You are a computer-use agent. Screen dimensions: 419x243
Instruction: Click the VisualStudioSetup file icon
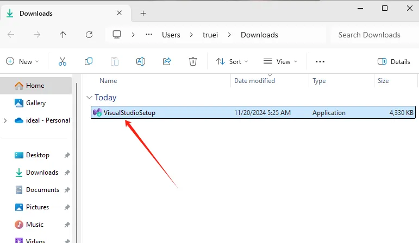click(97, 113)
